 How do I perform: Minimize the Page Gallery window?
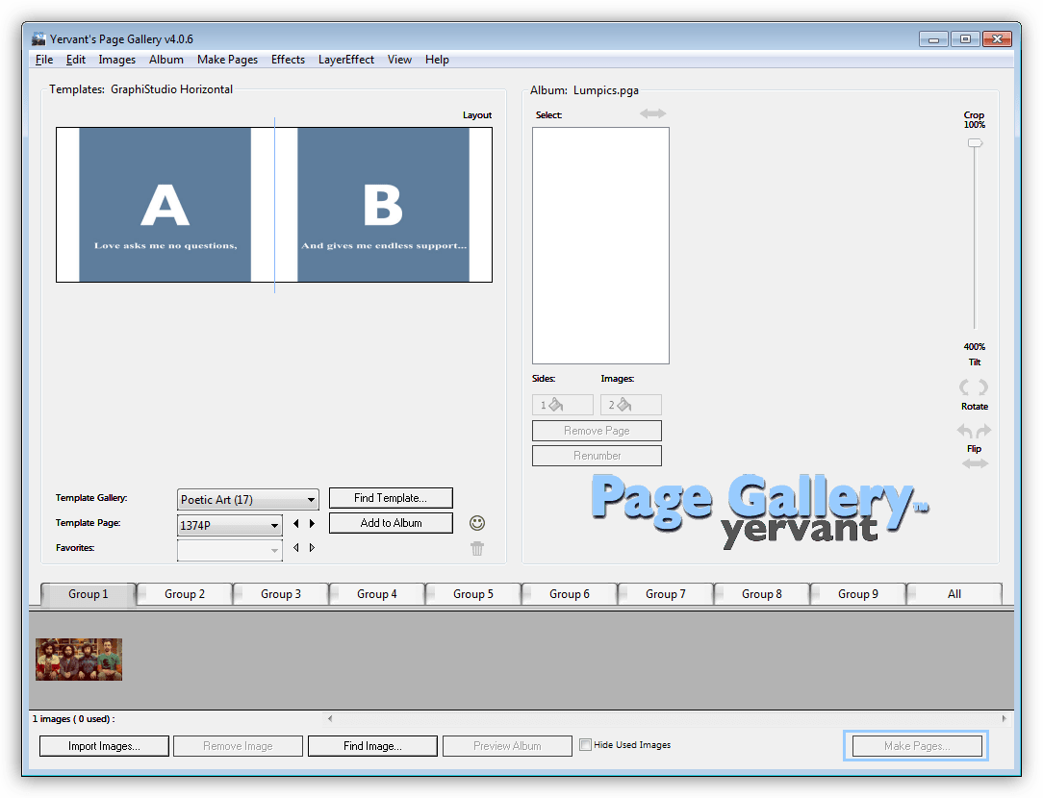[x=933, y=39]
